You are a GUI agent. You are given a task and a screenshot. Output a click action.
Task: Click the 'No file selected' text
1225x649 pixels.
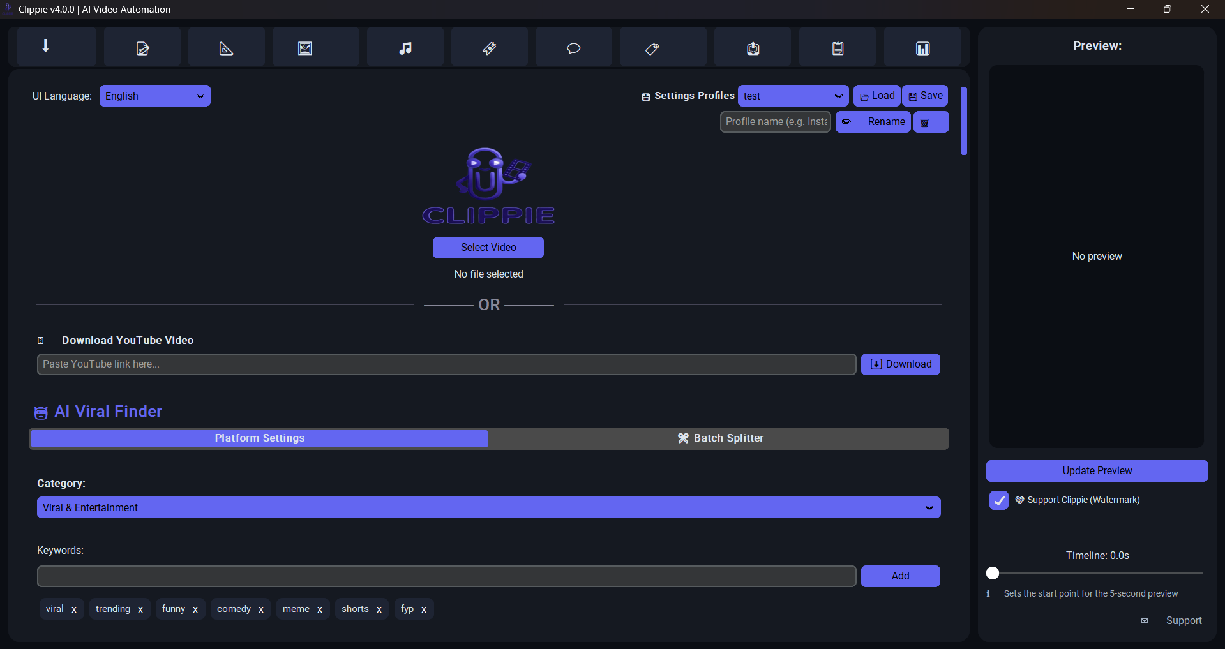pyautogui.click(x=488, y=274)
